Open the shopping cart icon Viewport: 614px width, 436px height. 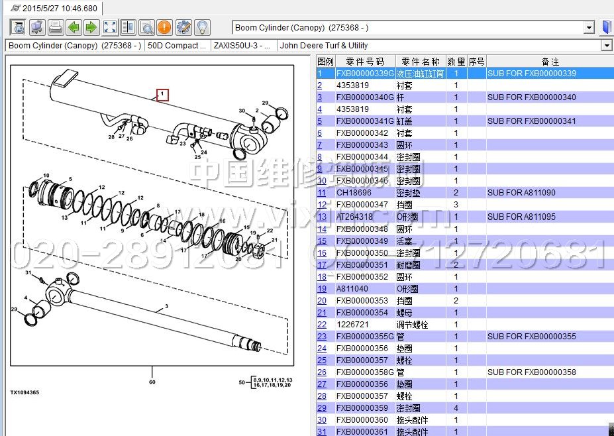click(36, 27)
